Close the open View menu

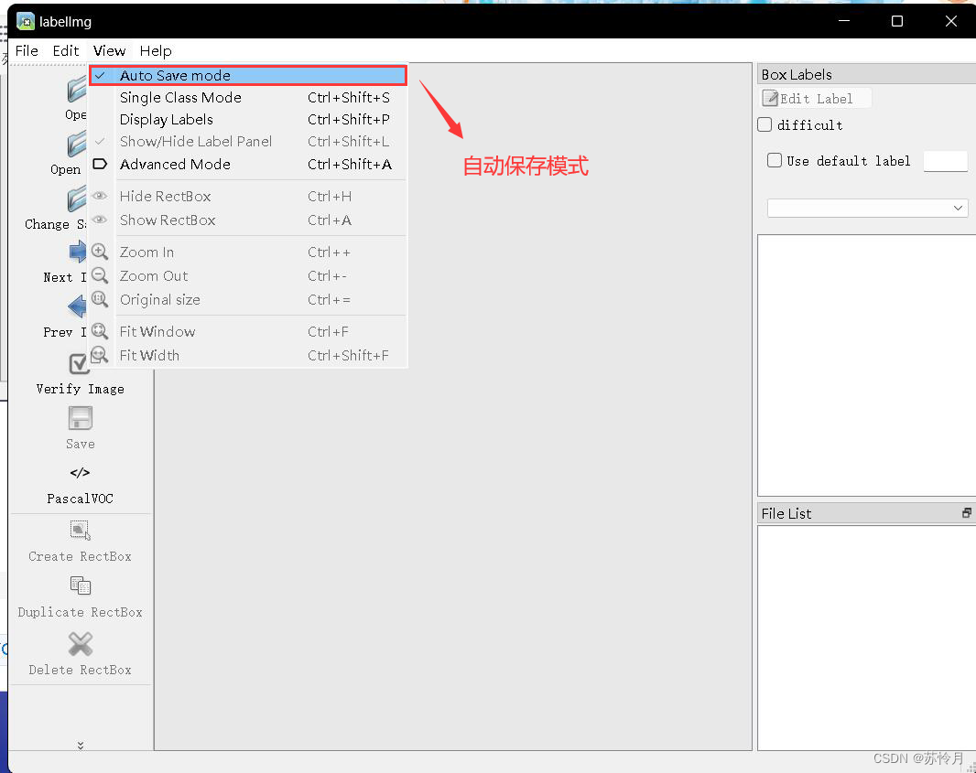click(x=110, y=51)
